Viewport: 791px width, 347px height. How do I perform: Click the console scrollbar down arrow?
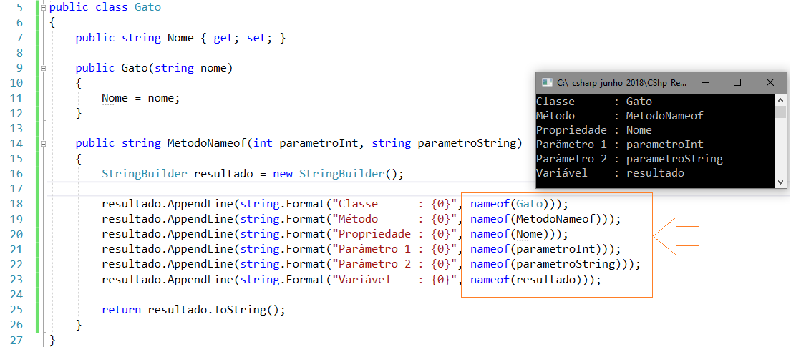click(x=780, y=182)
